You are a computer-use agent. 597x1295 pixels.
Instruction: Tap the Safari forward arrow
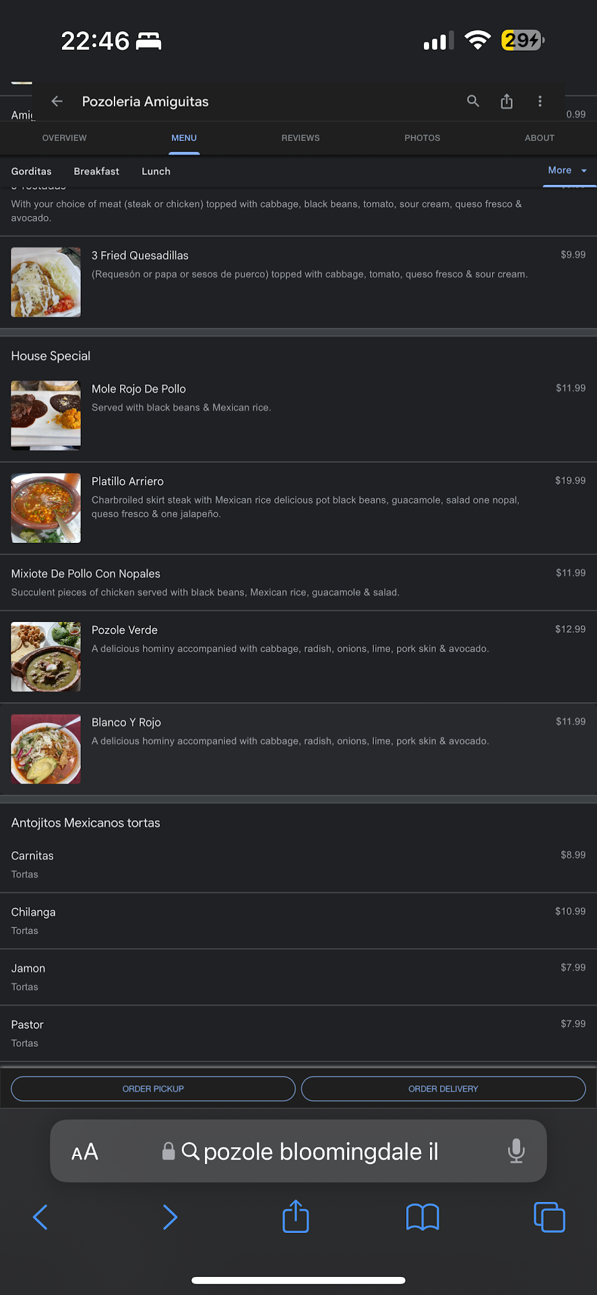coord(170,1217)
